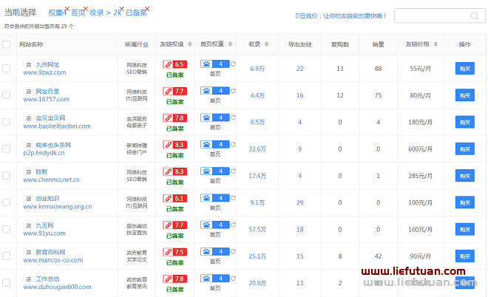Viewport: 488px width, 297px height.
Task: Check the box for 网址目录 row
Action: click(x=6, y=95)
